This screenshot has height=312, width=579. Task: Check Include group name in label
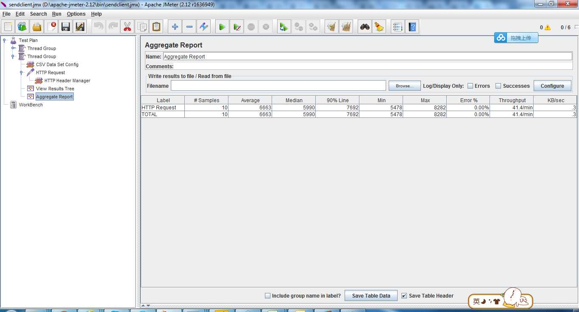(x=267, y=296)
